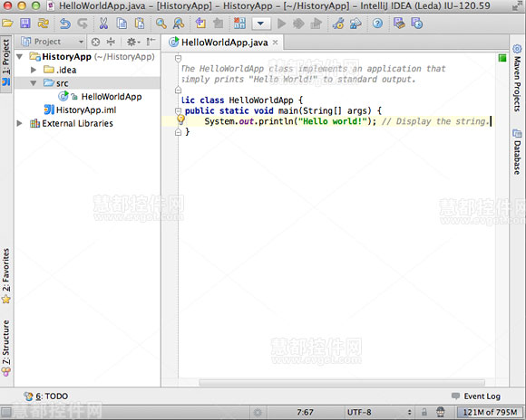Click horizontal scrollbar of editor

tap(342, 382)
